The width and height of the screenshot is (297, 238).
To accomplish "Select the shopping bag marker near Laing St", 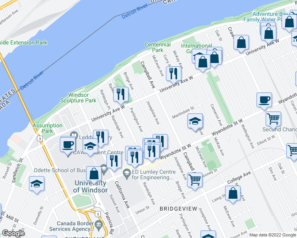I will point(233,193).
